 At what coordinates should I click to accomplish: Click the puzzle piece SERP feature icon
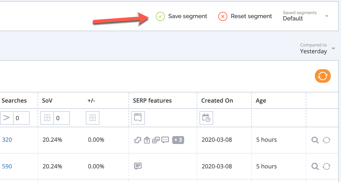[138, 140]
